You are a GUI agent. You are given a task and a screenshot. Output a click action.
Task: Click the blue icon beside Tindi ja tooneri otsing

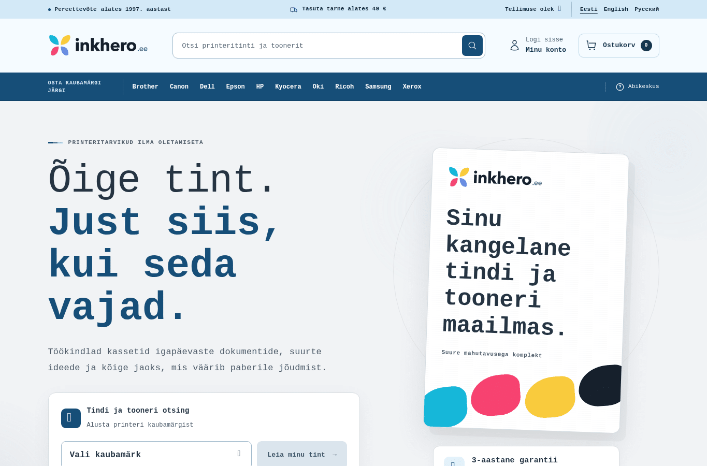pyautogui.click(x=71, y=418)
